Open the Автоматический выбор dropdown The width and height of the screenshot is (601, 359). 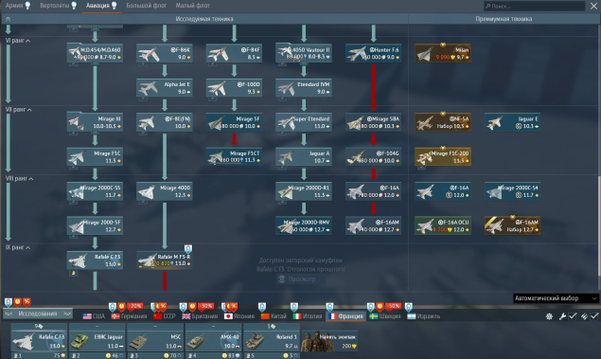tap(556, 298)
